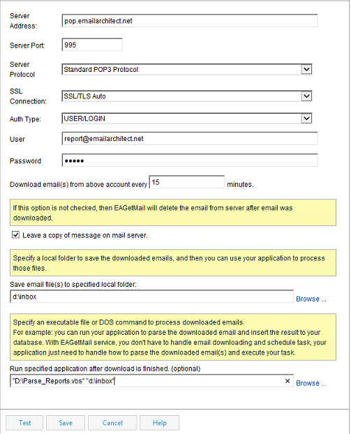The image size is (351, 434).
Task: Open the Help button
Action: click(159, 423)
